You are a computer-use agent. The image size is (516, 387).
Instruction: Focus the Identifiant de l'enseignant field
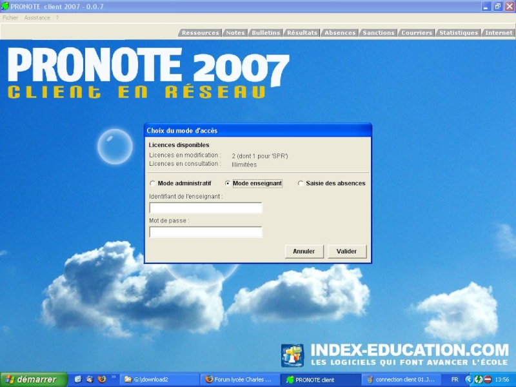coord(206,208)
